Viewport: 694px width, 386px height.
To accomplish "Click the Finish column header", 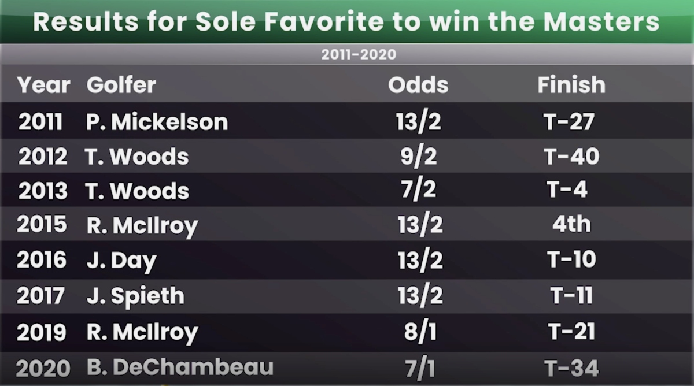I will click(571, 86).
